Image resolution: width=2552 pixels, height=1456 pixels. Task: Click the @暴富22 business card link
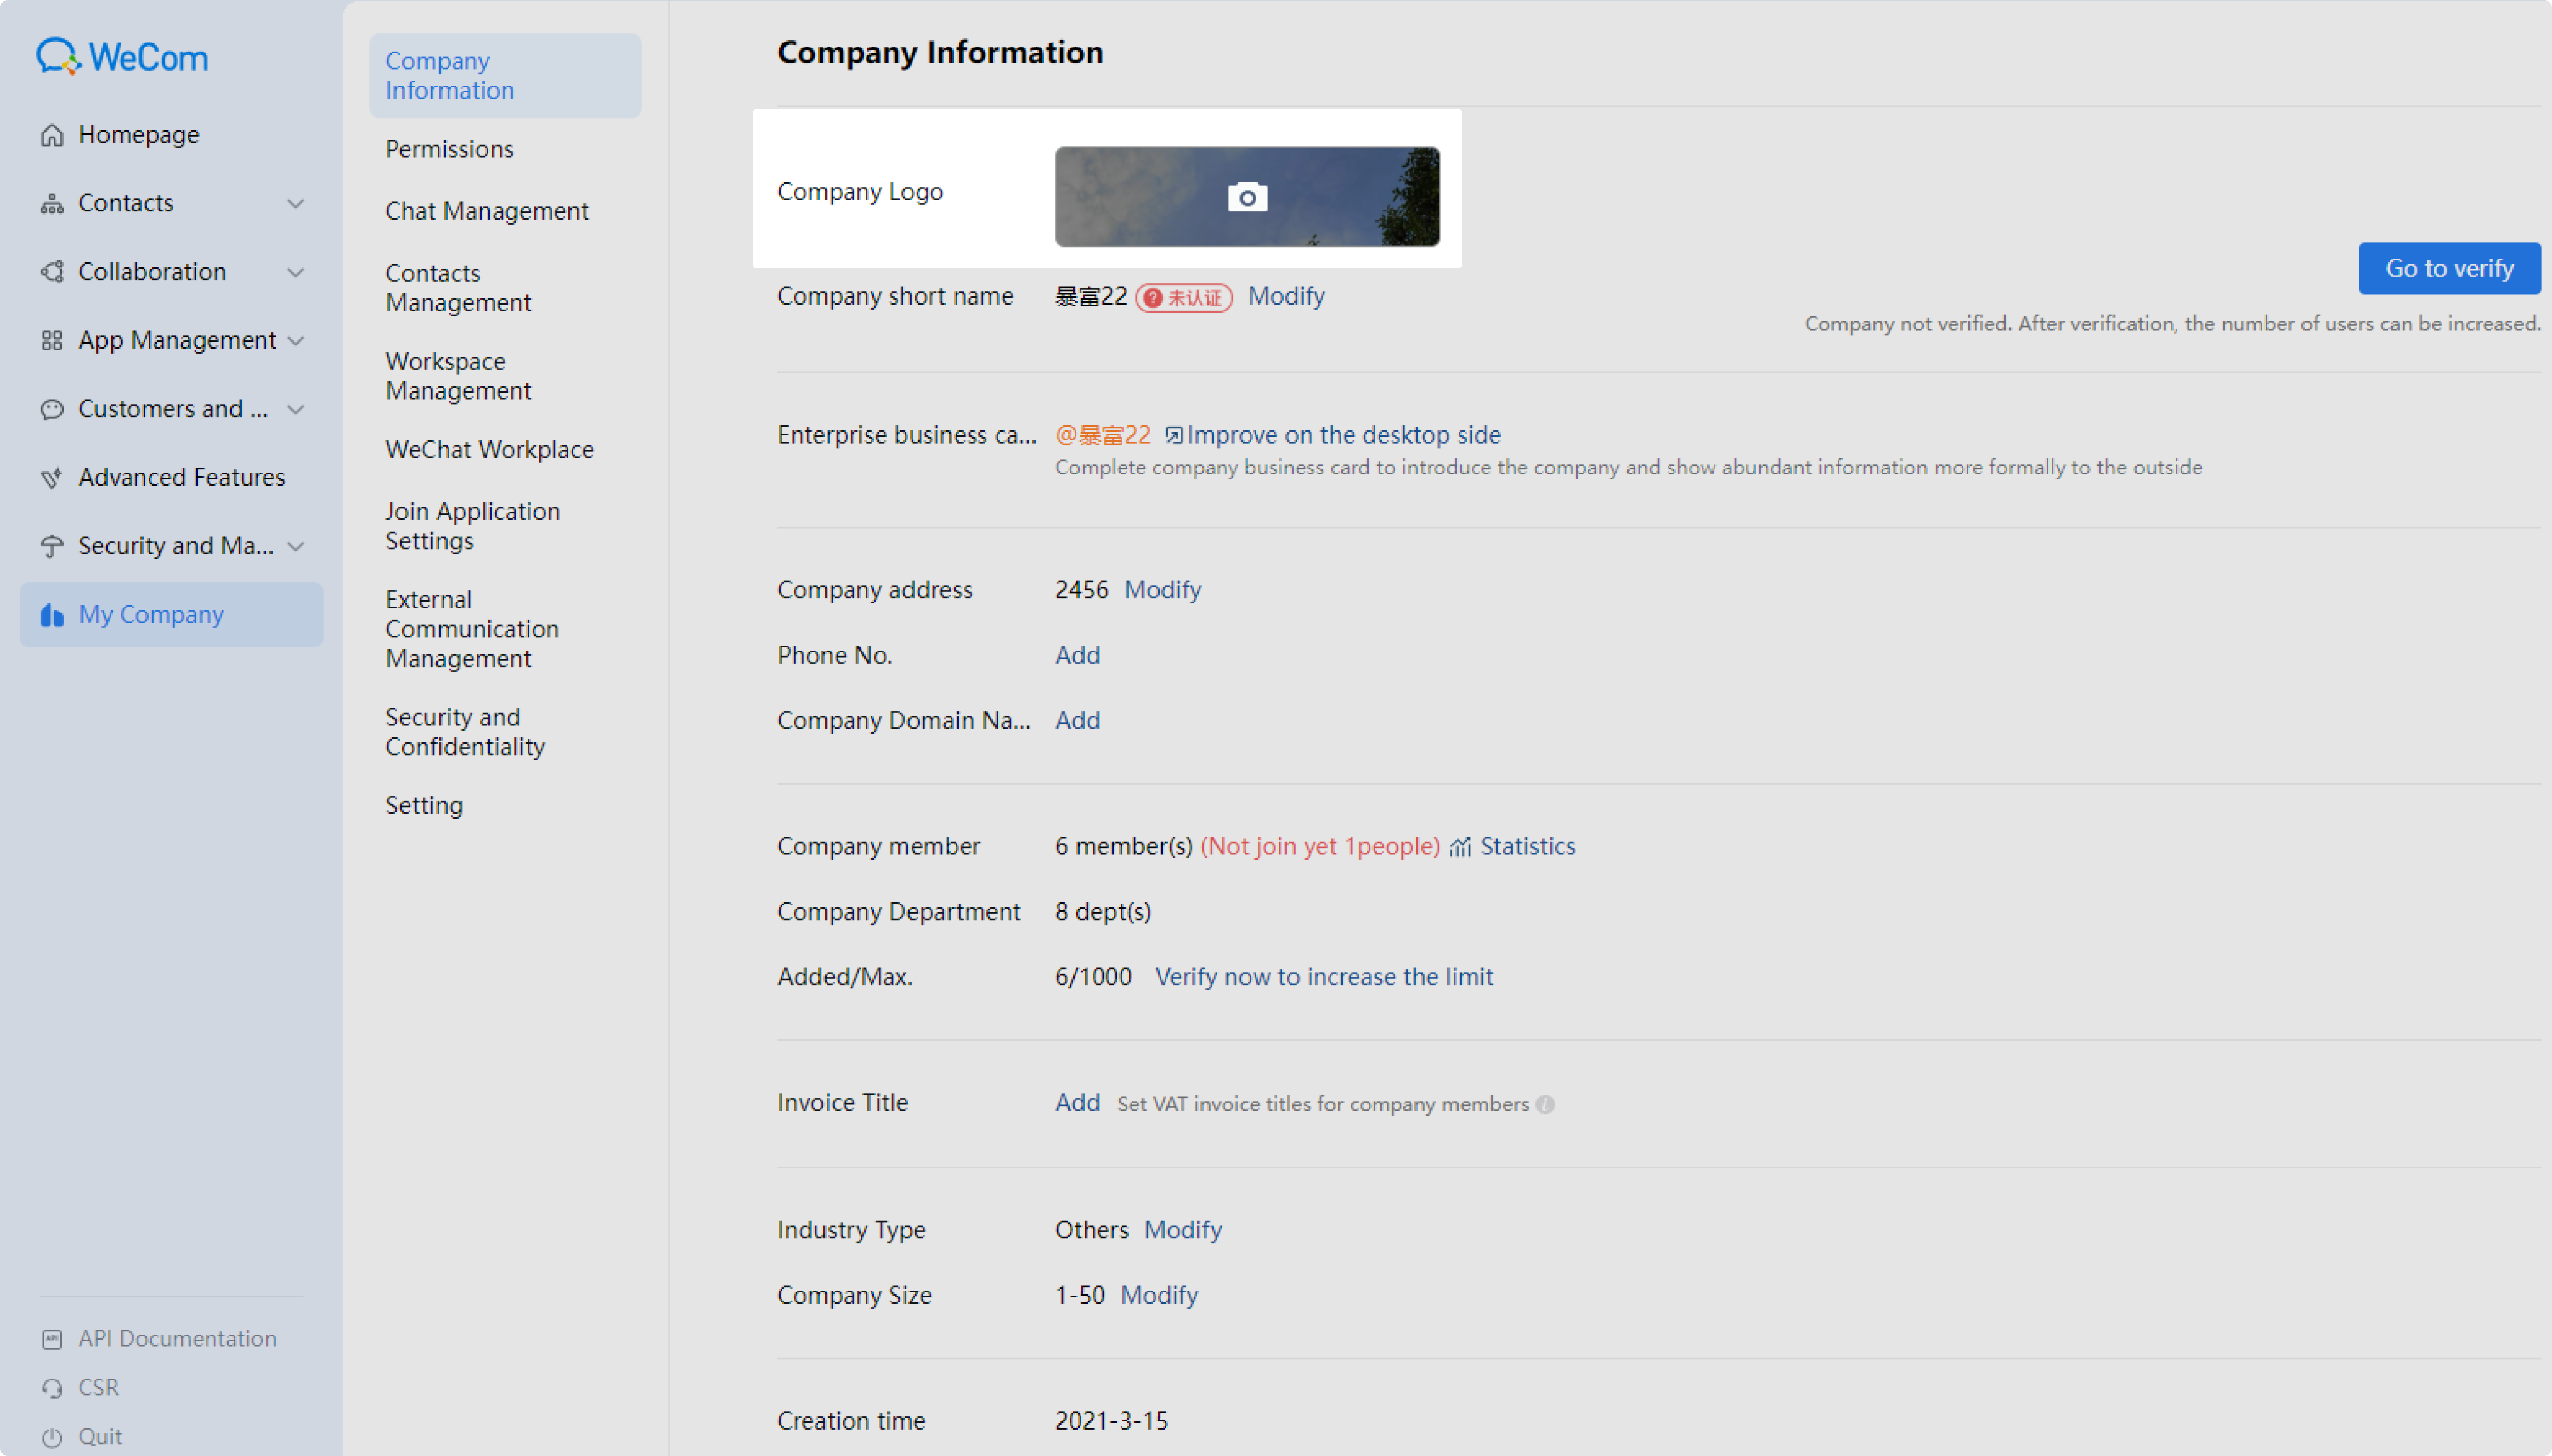pyautogui.click(x=1102, y=435)
